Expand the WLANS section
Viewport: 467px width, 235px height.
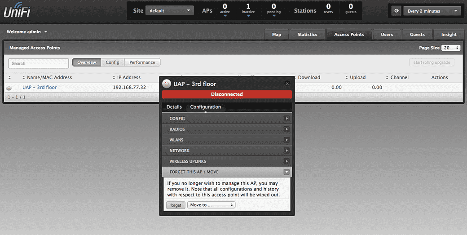(x=286, y=140)
